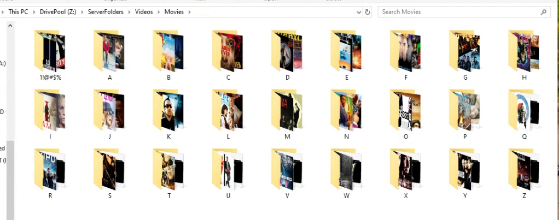Select the S movie folder

(x=109, y=169)
